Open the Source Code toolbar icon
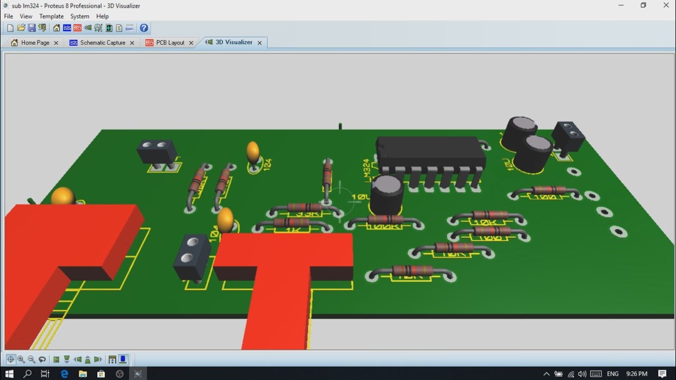The width and height of the screenshot is (676, 380). [x=129, y=28]
